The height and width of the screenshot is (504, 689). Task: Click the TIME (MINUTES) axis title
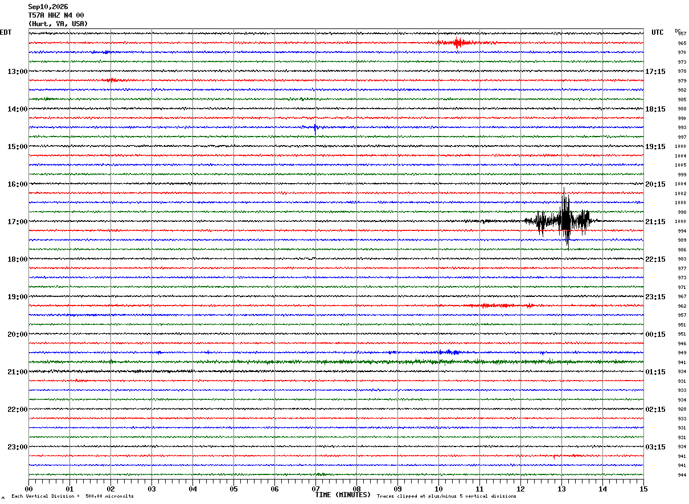pyautogui.click(x=343, y=495)
